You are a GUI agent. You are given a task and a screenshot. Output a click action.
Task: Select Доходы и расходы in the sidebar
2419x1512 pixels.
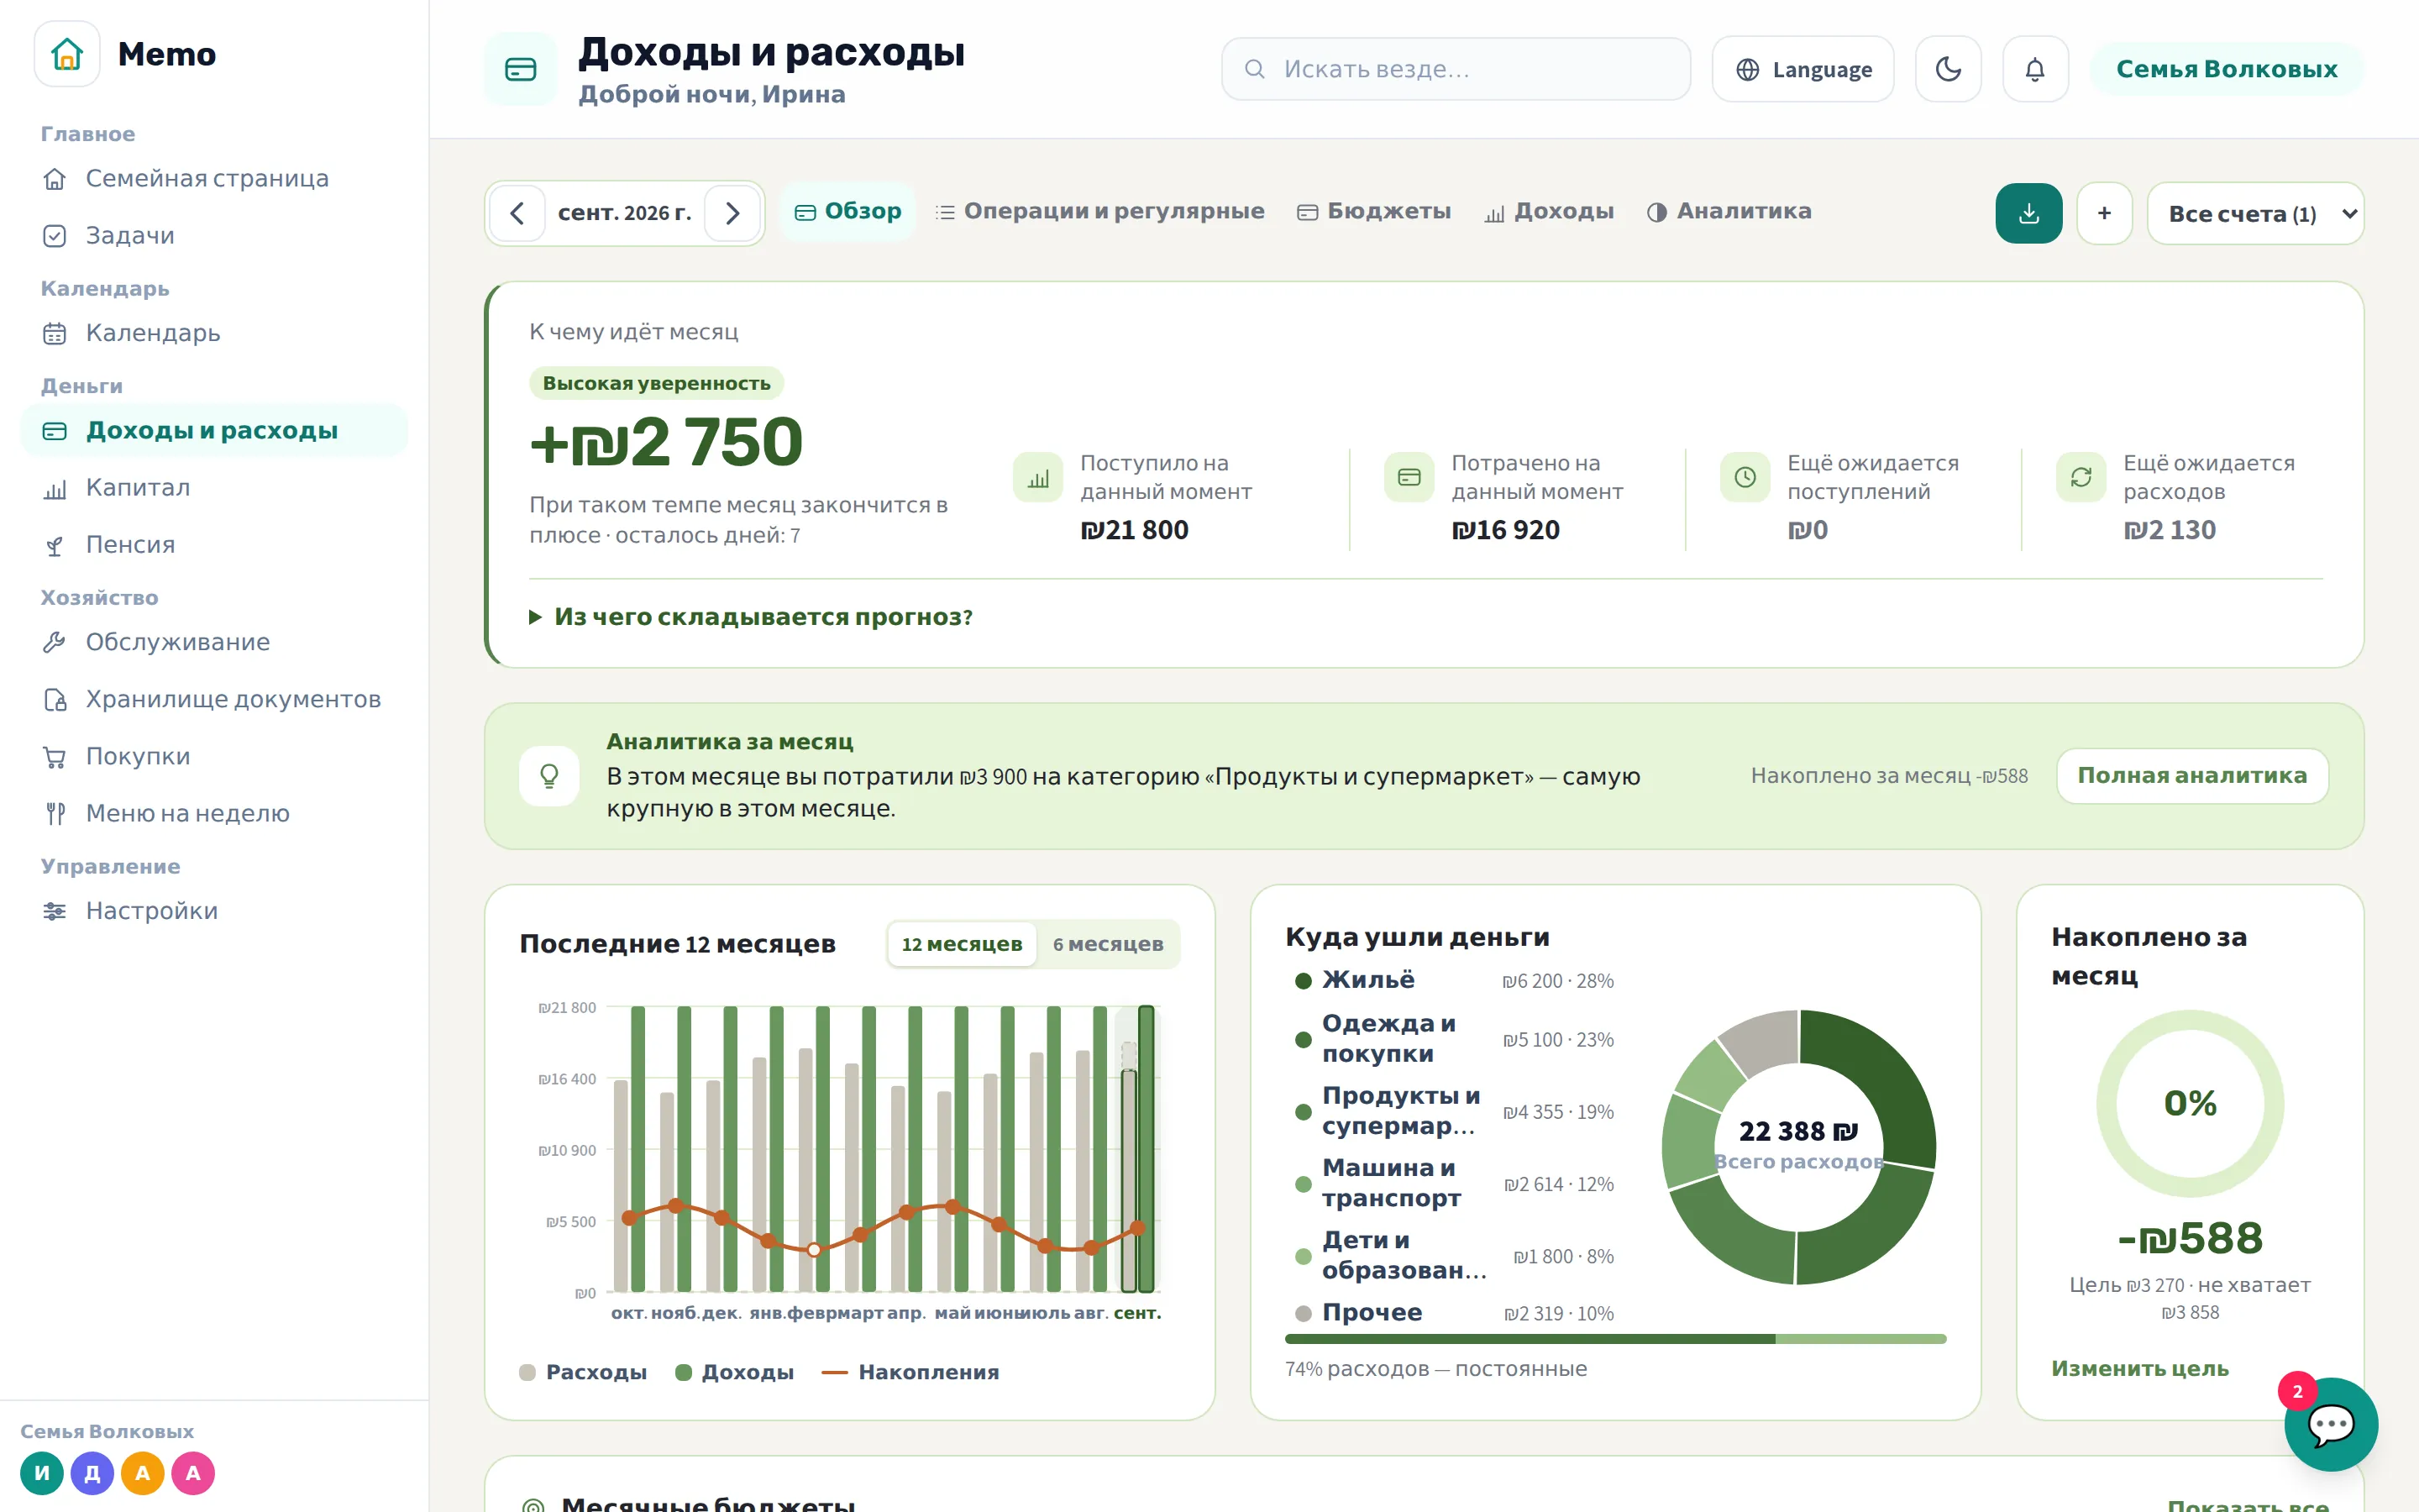[x=214, y=430]
